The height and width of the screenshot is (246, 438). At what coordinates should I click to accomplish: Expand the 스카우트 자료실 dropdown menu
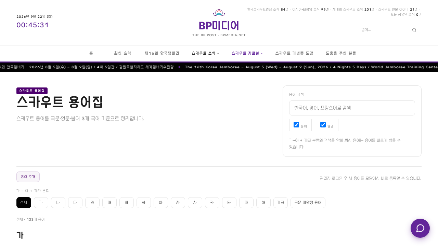coord(247,53)
